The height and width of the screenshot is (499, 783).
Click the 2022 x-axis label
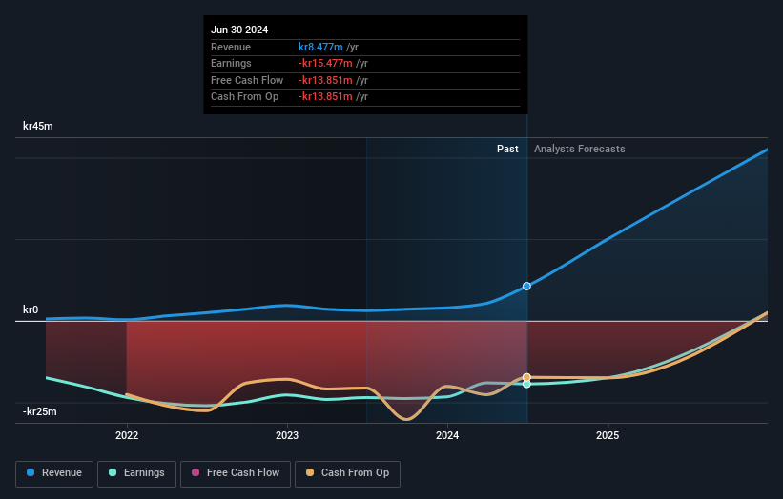pyautogui.click(x=127, y=436)
